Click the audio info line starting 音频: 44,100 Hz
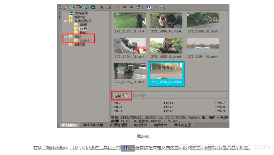This screenshot has height=155, width=274. [x=145, y=121]
